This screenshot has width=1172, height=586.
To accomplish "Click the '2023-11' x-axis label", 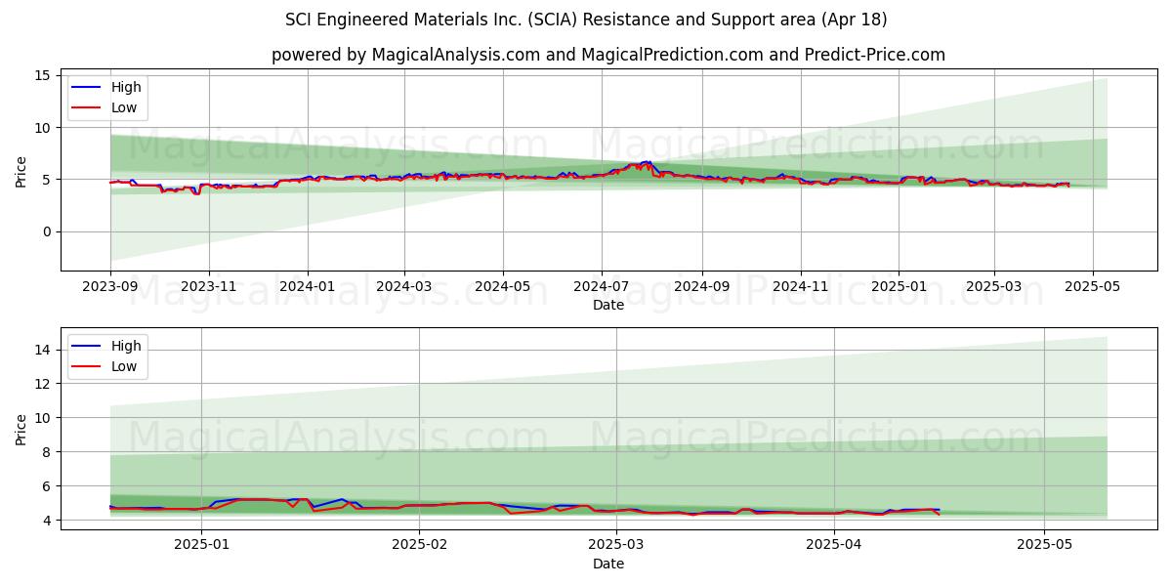I will point(209,287).
